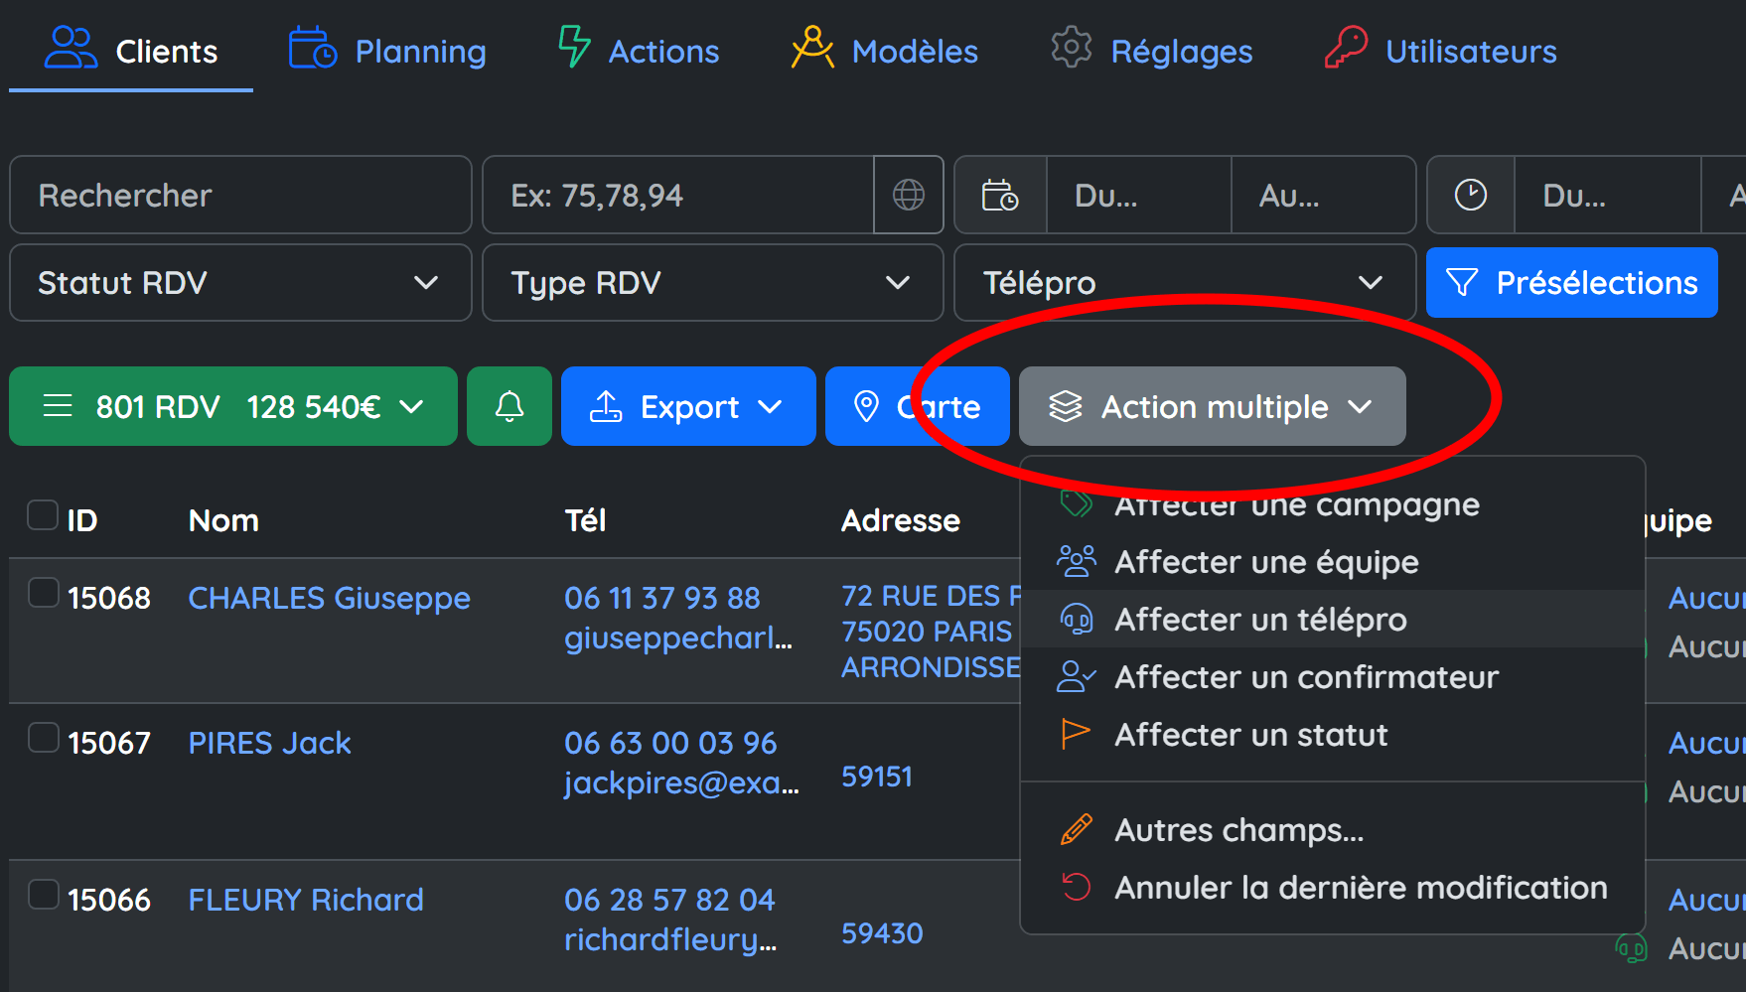1746x992 pixels.
Task: Click the calendar clock icon before date range
Action: tap(999, 196)
